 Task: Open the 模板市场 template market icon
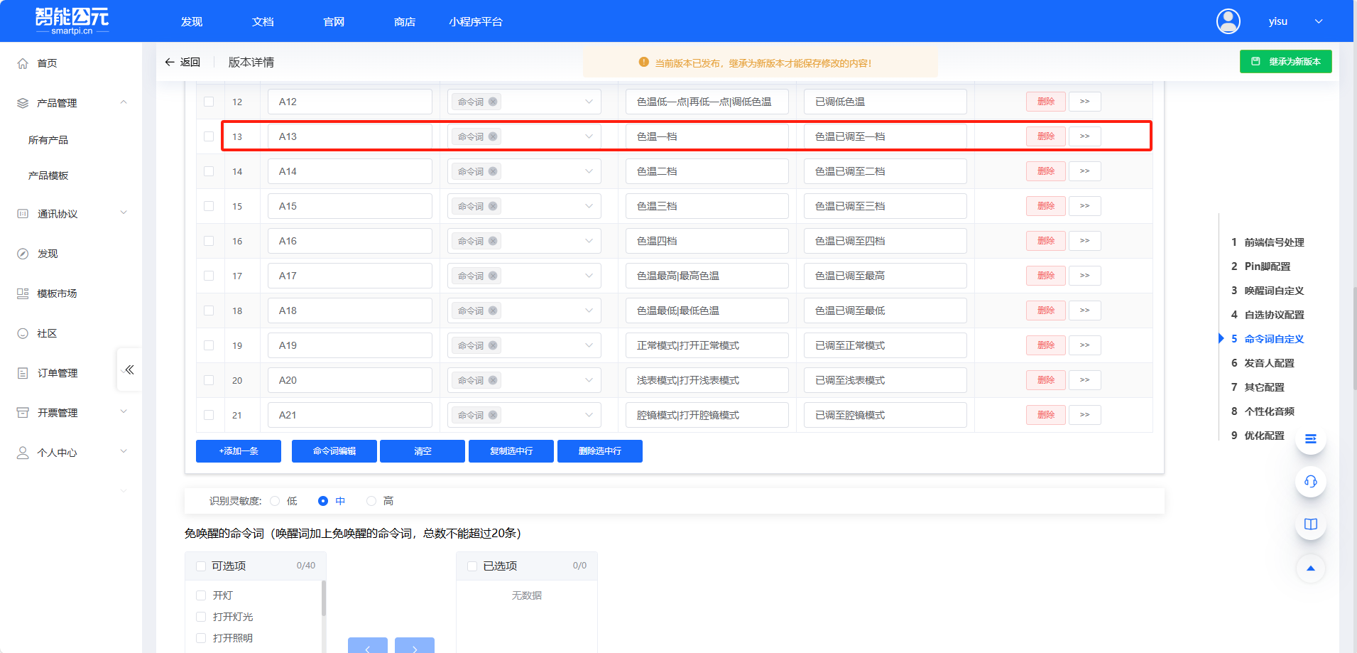click(23, 293)
